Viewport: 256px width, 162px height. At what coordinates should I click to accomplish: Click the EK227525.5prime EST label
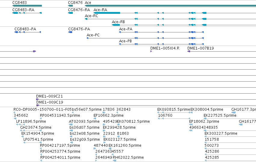click(220, 115)
